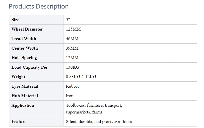Image resolution: width=204 pixels, height=128 pixels.
Task: Click the 5" size value
Action: click(68, 20)
